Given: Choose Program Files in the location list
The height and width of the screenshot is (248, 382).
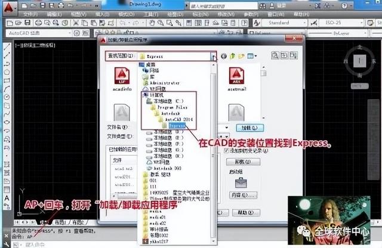Looking at the screenshot, I should coord(168,107).
